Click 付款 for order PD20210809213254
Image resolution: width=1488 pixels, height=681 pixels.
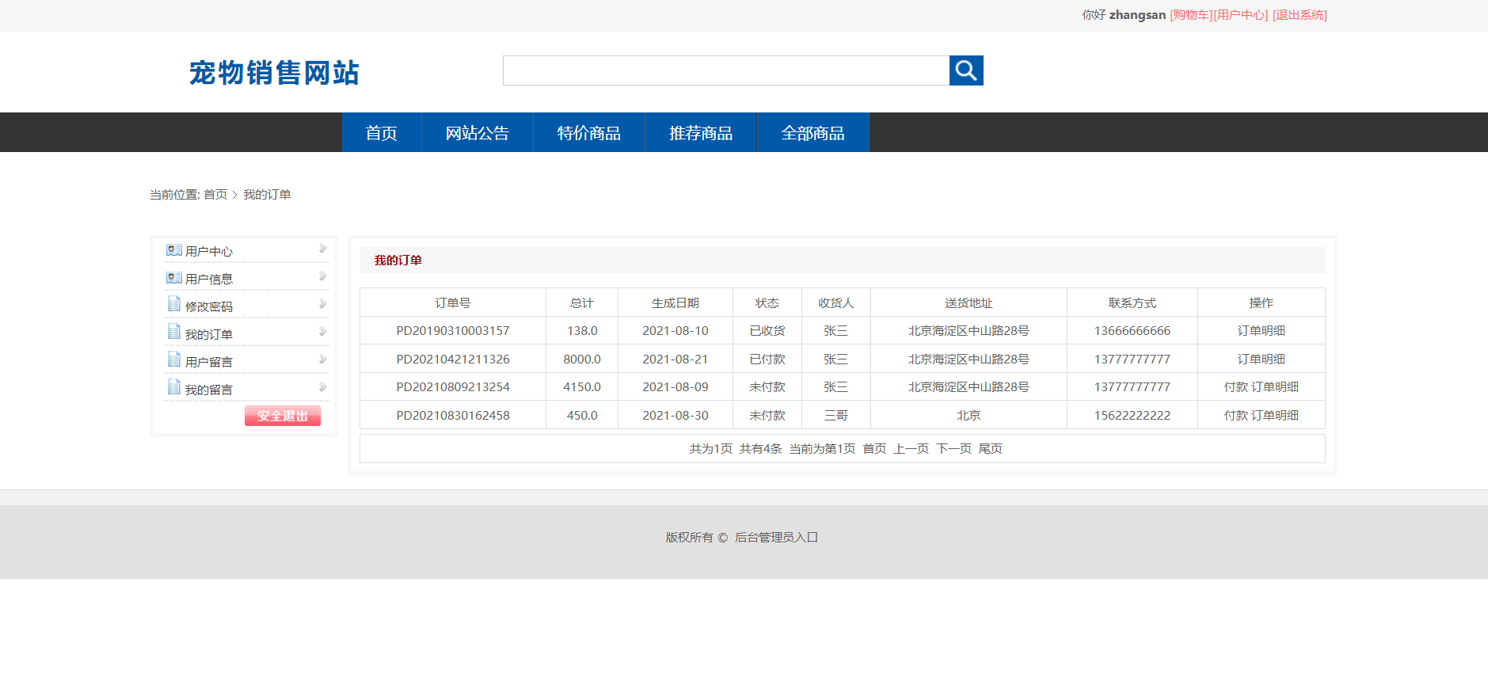tap(1235, 386)
